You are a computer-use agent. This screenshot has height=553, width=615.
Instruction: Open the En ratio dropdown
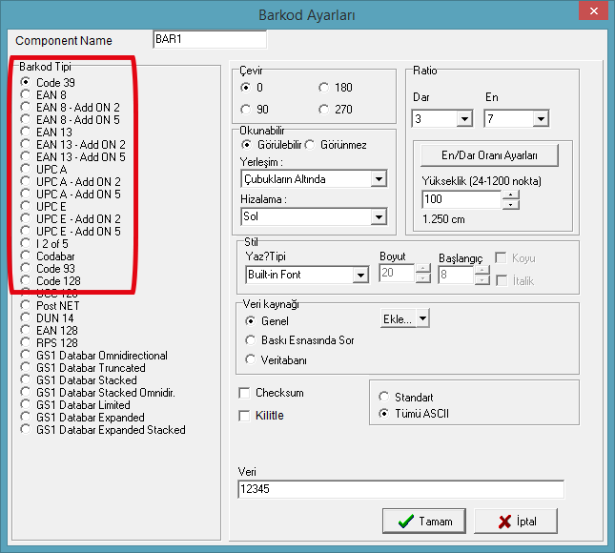(x=541, y=119)
